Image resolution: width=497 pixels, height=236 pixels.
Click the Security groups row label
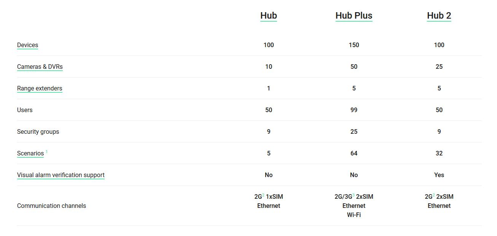(x=38, y=132)
